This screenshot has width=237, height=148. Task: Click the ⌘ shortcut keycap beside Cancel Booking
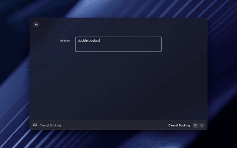click(x=195, y=125)
